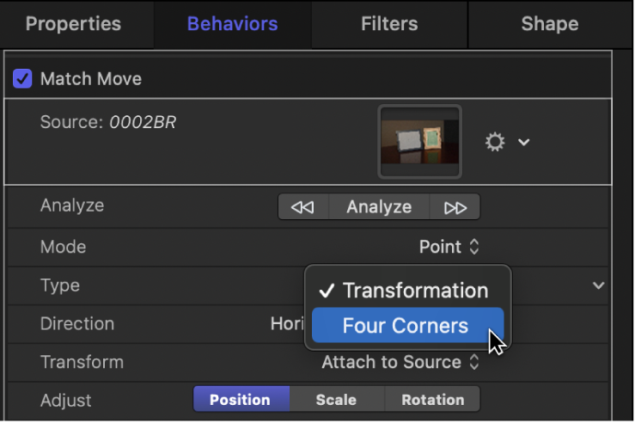Image resolution: width=635 pixels, height=423 pixels.
Task: Select the Behaviors tab
Action: (232, 24)
